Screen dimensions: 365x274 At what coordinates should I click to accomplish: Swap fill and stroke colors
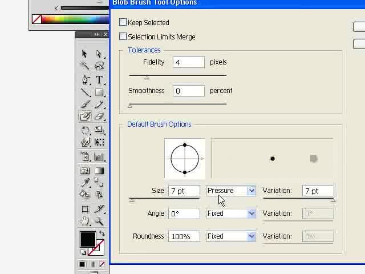102,233
